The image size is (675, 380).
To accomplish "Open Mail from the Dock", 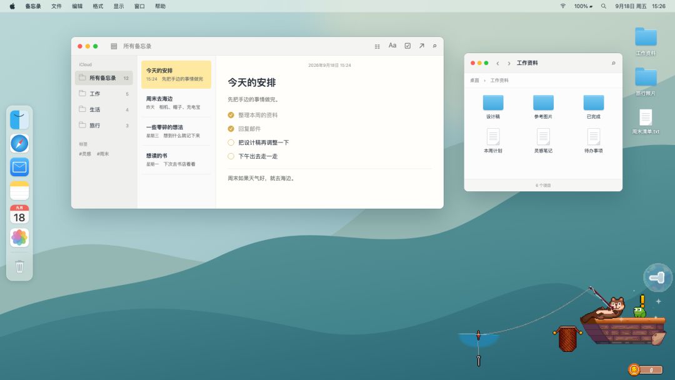I will [19, 167].
